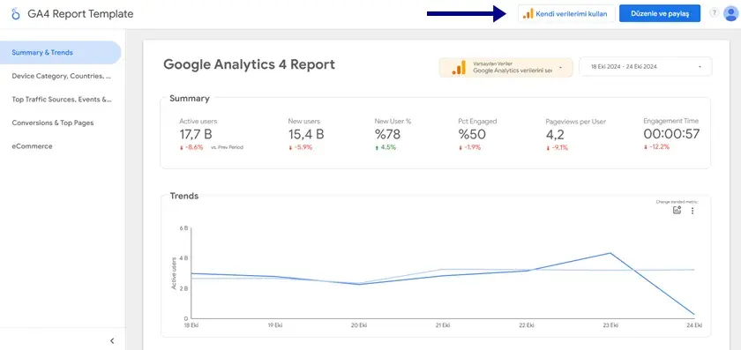Click the Kendi verilerimi kullan button
Image resolution: width=741 pixels, height=350 pixels.
566,14
